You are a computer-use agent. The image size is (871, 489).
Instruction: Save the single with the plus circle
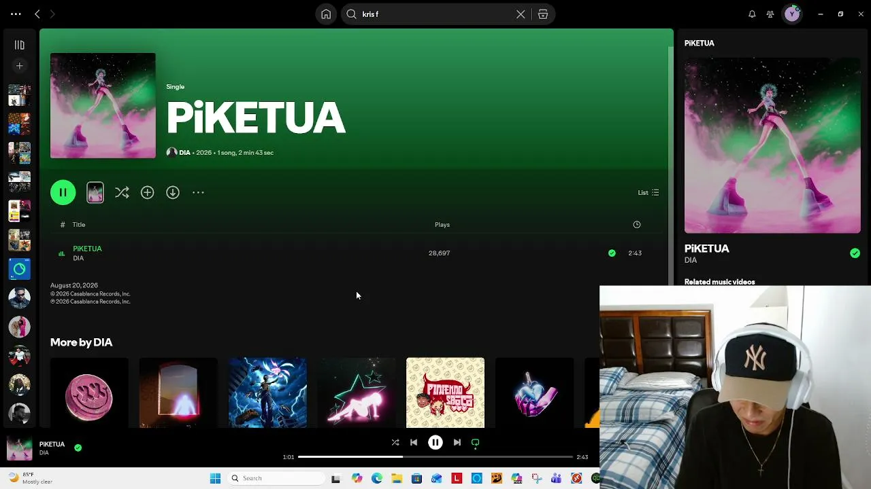click(x=147, y=193)
